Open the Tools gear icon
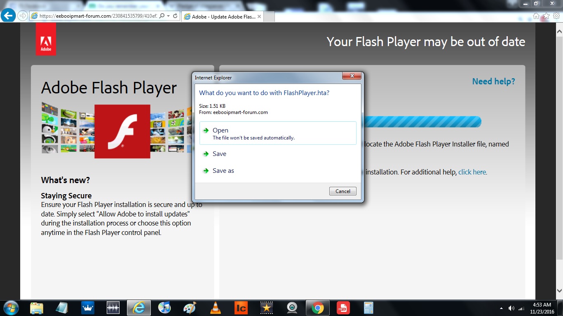 click(x=556, y=16)
